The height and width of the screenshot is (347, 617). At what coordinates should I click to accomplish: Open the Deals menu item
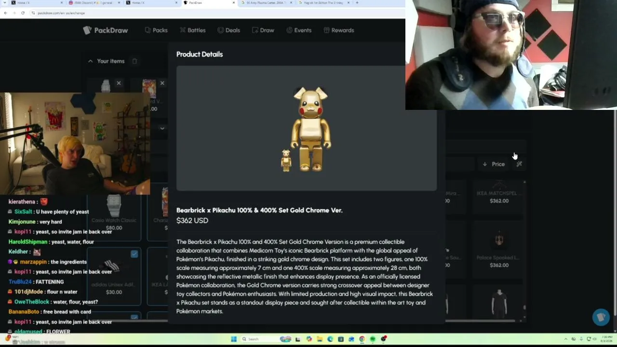coord(228,30)
